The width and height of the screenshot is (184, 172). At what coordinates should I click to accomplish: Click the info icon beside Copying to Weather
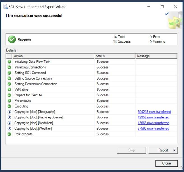tap(9, 129)
